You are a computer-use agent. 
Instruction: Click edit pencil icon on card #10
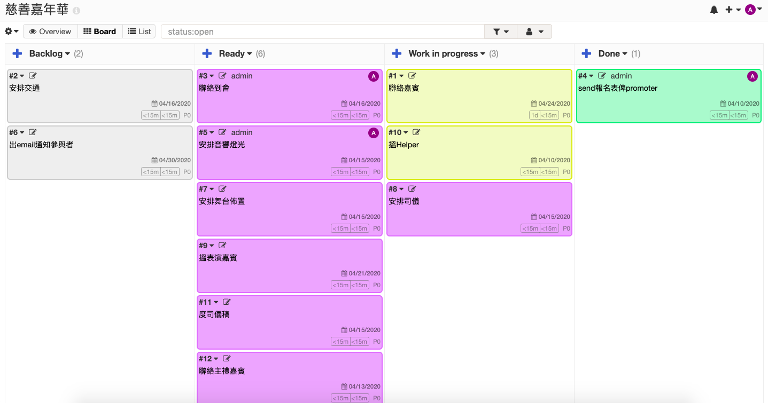(416, 132)
